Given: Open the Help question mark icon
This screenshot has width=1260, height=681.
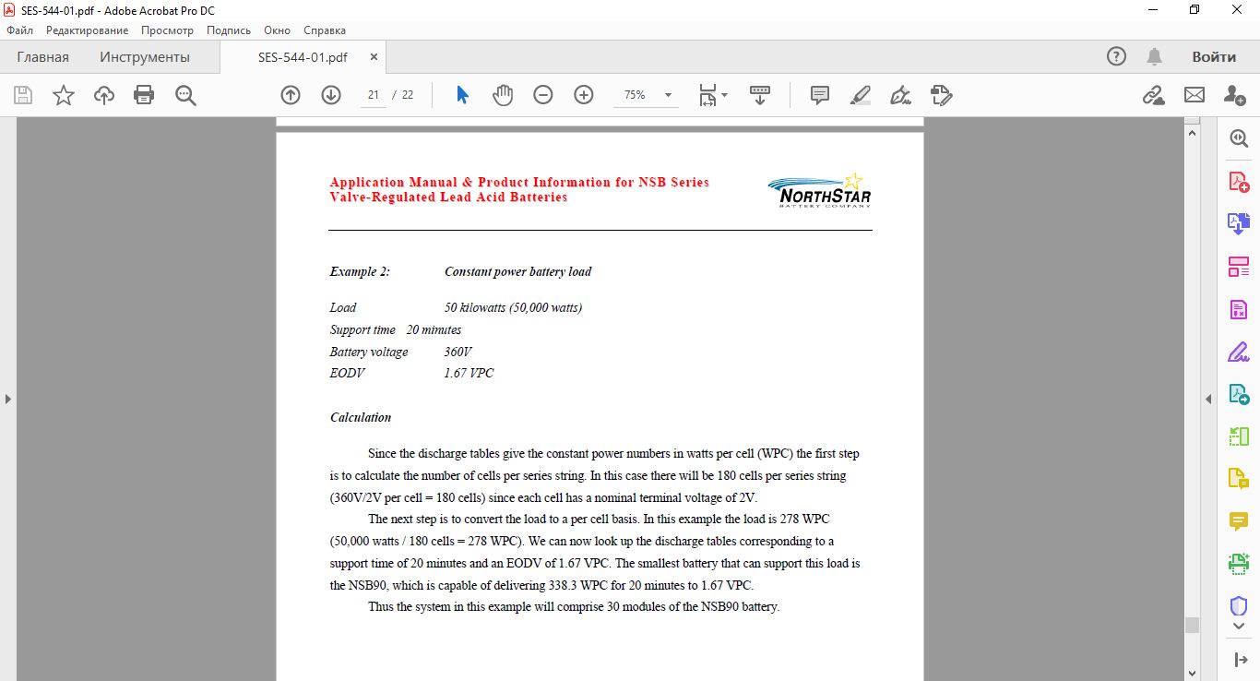Looking at the screenshot, I should tap(1116, 57).
